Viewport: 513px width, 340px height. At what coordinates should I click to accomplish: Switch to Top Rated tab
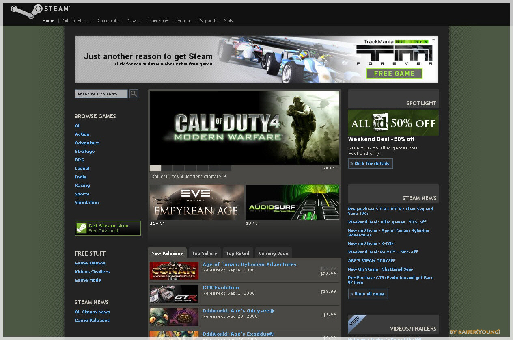click(x=238, y=253)
